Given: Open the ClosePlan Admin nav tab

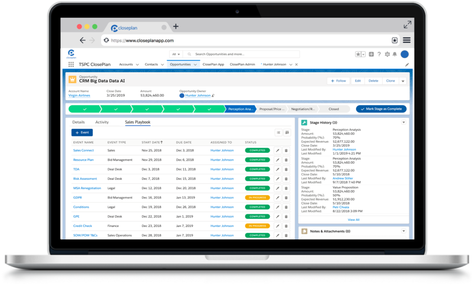Looking at the screenshot, I should [242, 64].
